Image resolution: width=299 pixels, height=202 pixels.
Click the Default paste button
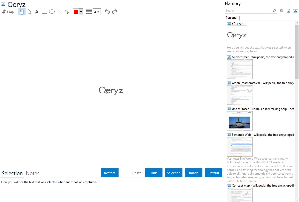(x=214, y=173)
